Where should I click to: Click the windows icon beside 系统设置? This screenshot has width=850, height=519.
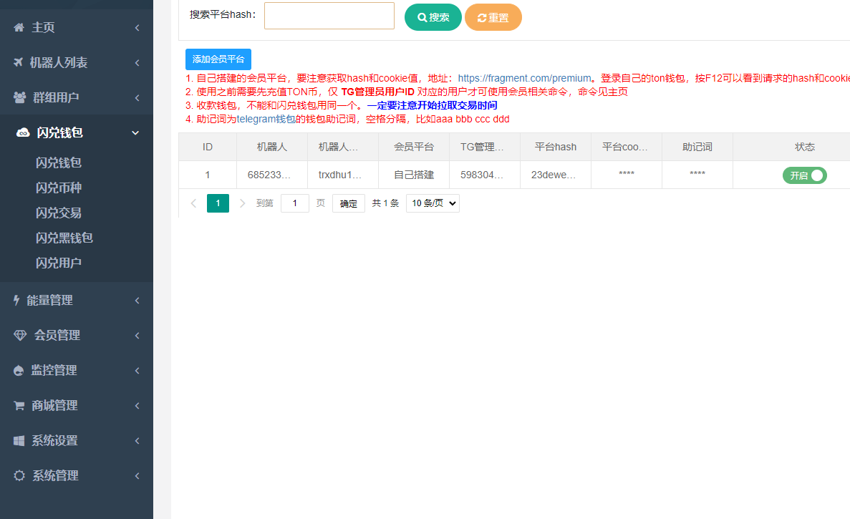click(x=19, y=440)
